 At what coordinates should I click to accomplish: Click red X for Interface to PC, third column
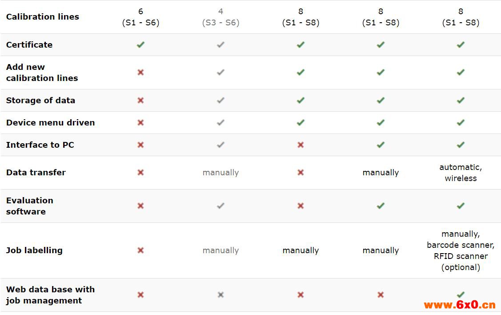(x=301, y=145)
